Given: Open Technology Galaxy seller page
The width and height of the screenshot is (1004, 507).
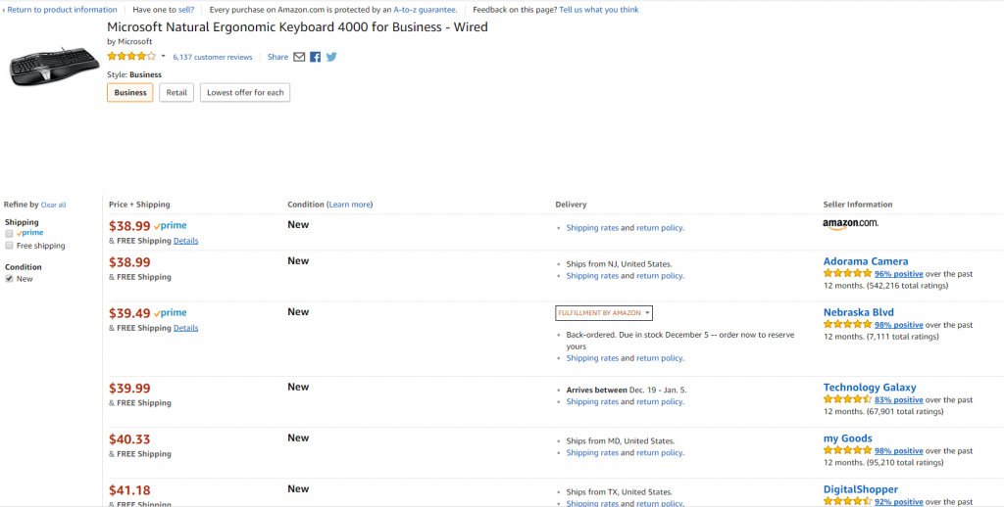Looking at the screenshot, I should pyautogui.click(x=870, y=387).
